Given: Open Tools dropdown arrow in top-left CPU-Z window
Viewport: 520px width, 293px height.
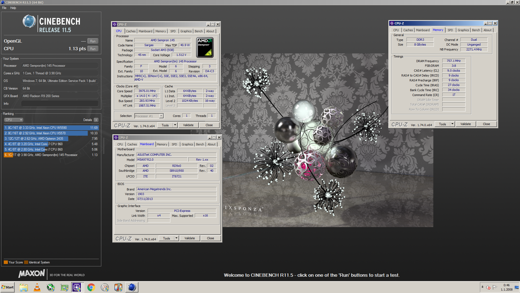Looking at the screenshot, I should tap(175, 125).
